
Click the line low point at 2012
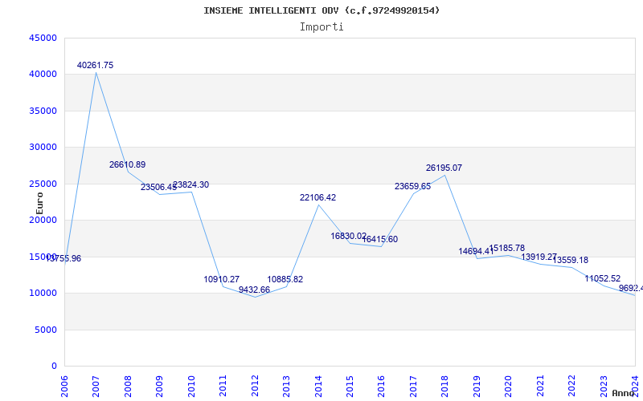(x=255, y=297)
